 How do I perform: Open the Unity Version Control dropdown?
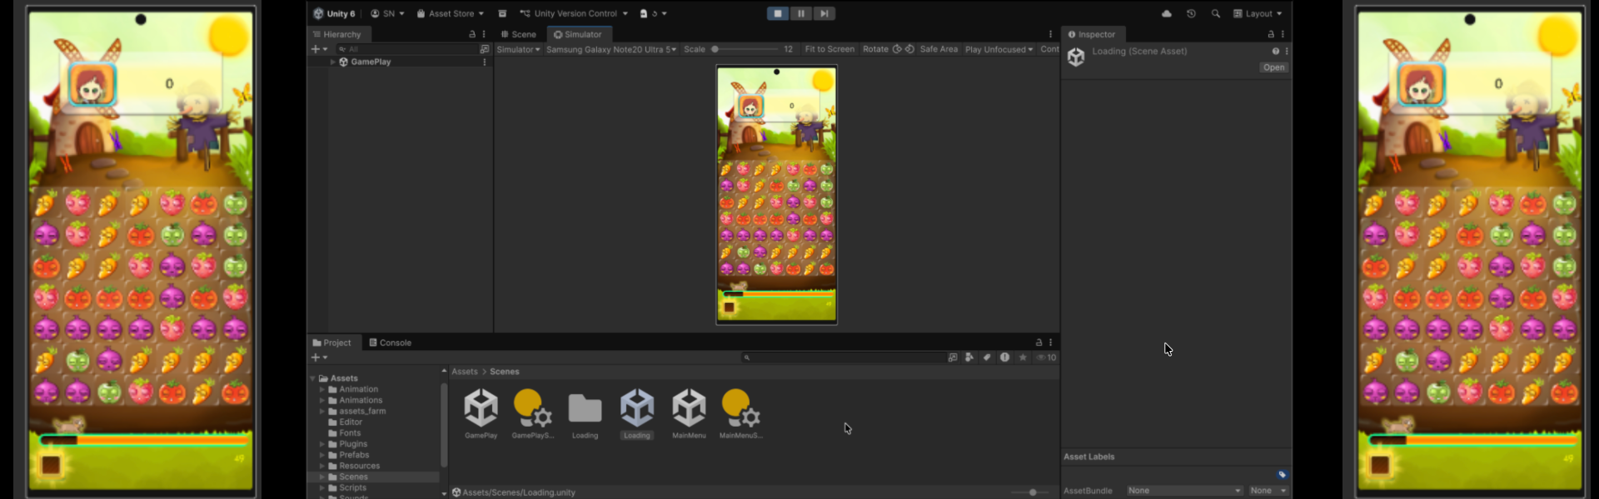coord(574,13)
